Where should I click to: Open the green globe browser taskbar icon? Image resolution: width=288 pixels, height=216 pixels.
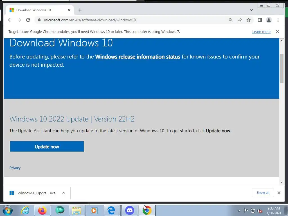coord(60,210)
